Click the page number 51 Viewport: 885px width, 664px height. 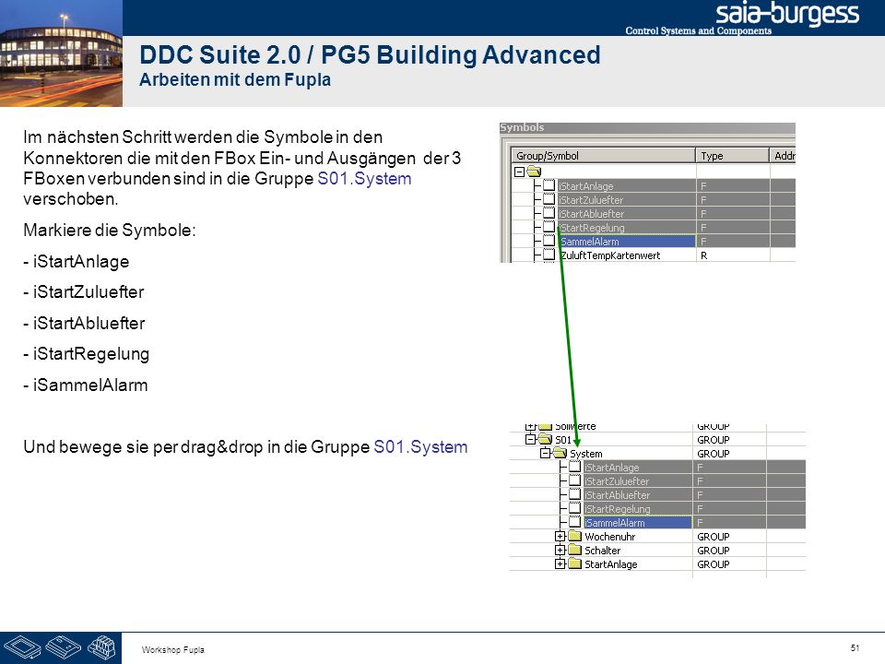click(855, 647)
